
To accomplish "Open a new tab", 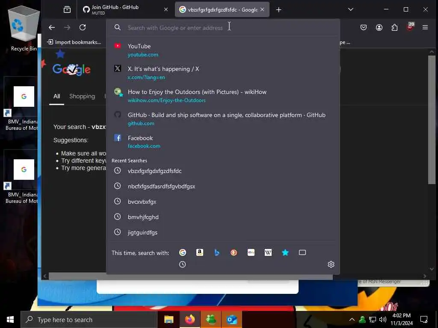I will point(278,10).
